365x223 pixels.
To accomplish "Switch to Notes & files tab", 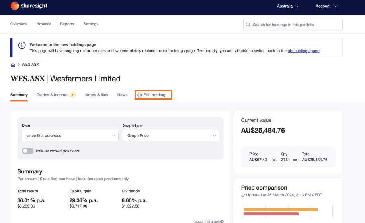I will pyautogui.click(x=97, y=95).
